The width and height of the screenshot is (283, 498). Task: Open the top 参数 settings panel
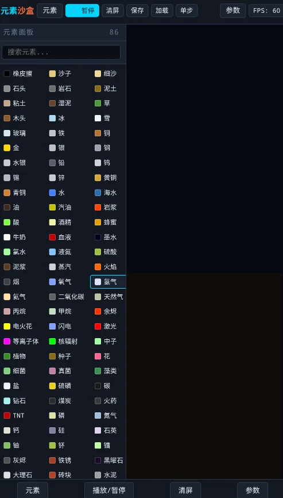(x=233, y=10)
